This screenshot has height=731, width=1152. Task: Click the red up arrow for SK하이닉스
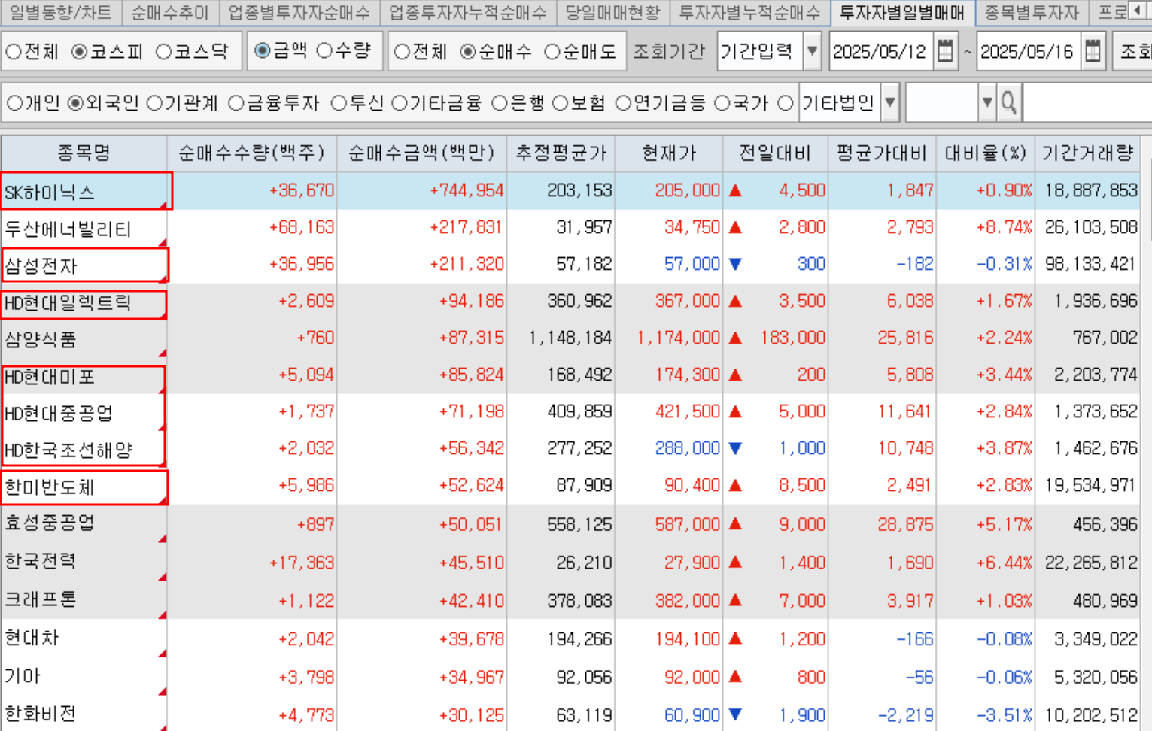pyautogui.click(x=735, y=191)
